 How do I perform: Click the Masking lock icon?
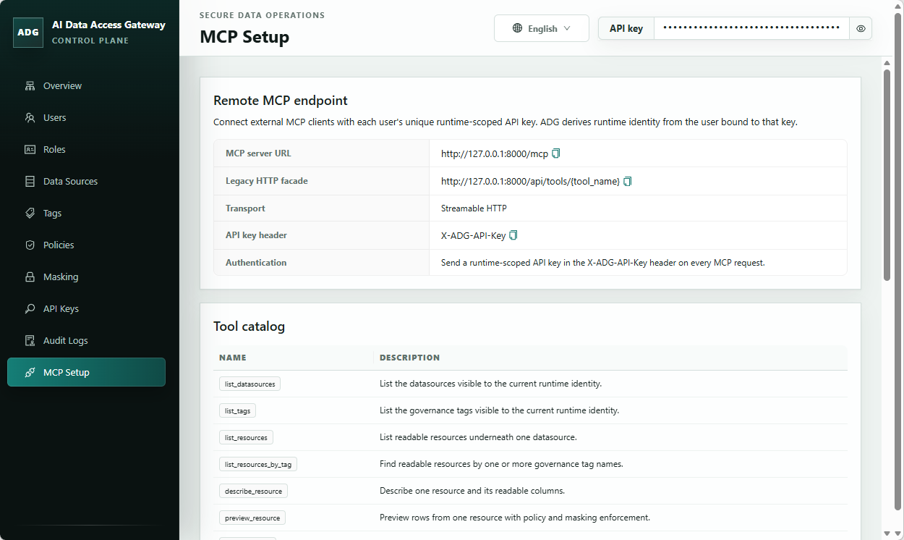(30, 277)
